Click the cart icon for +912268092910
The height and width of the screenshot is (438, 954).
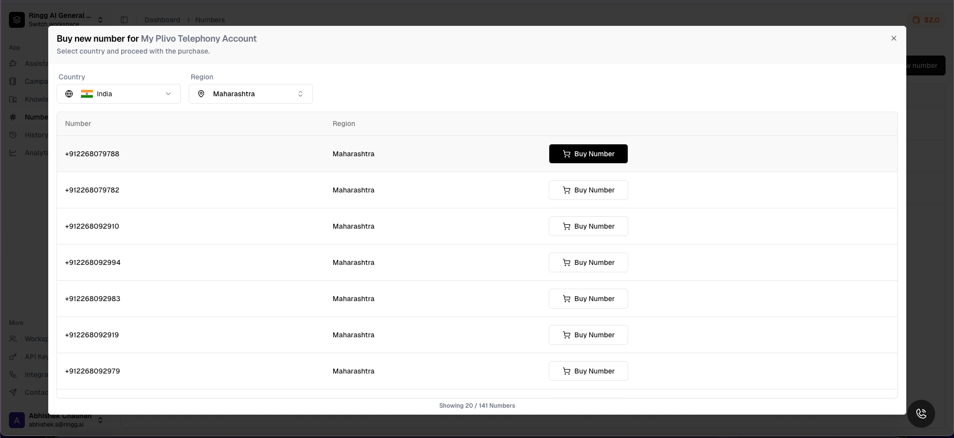(x=567, y=226)
